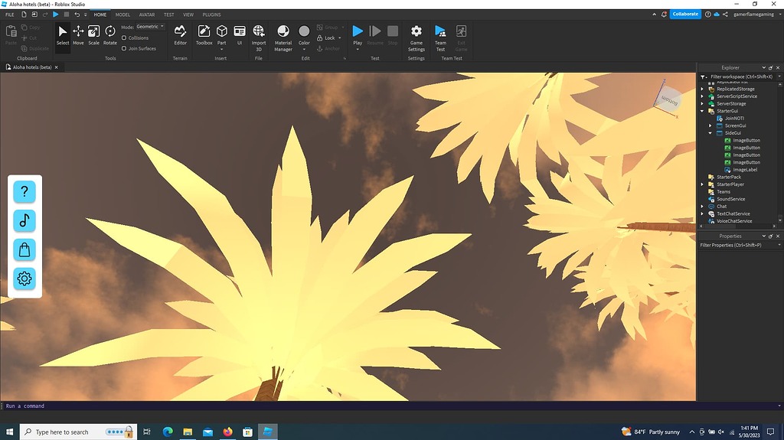784x440 pixels.
Task: Activate the Rotate tool
Action: click(x=110, y=35)
